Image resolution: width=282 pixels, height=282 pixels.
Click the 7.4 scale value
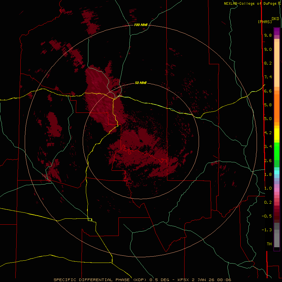pyautogui.click(x=268, y=77)
